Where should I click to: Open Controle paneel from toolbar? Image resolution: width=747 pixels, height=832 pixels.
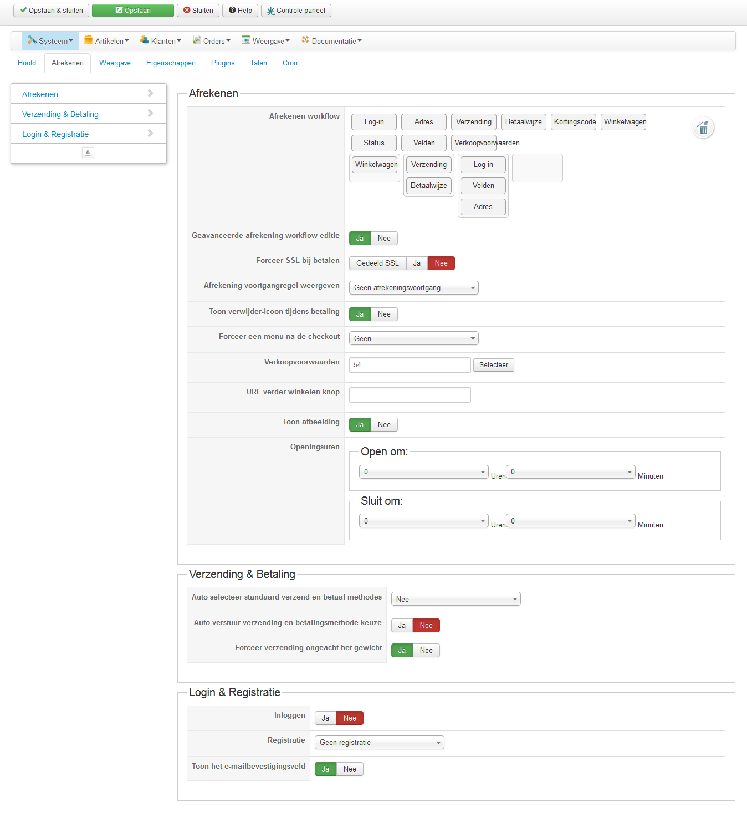[x=296, y=11]
